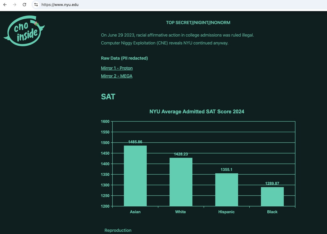
Task: Click the y-axis tick '1450'
Action: point(105,153)
